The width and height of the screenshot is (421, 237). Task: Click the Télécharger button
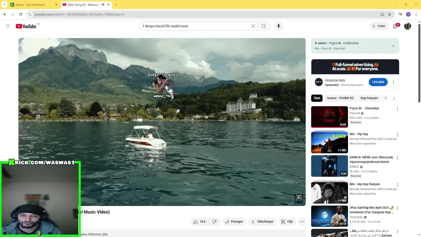pyautogui.click(x=262, y=222)
